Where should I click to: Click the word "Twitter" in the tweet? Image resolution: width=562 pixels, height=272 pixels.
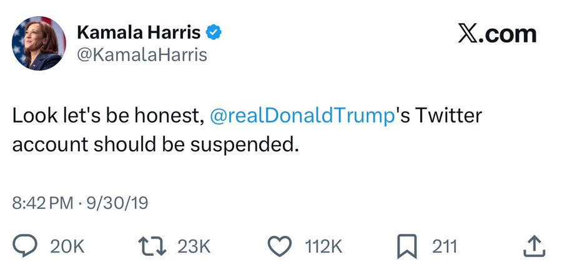449,116
